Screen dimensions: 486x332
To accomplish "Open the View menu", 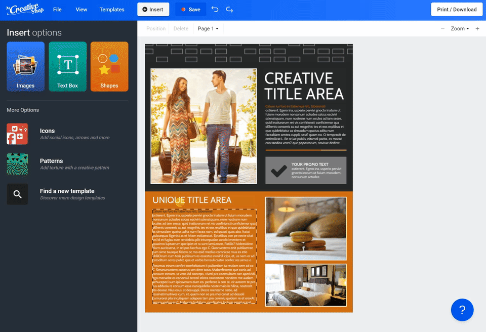I will (x=81, y=9).
